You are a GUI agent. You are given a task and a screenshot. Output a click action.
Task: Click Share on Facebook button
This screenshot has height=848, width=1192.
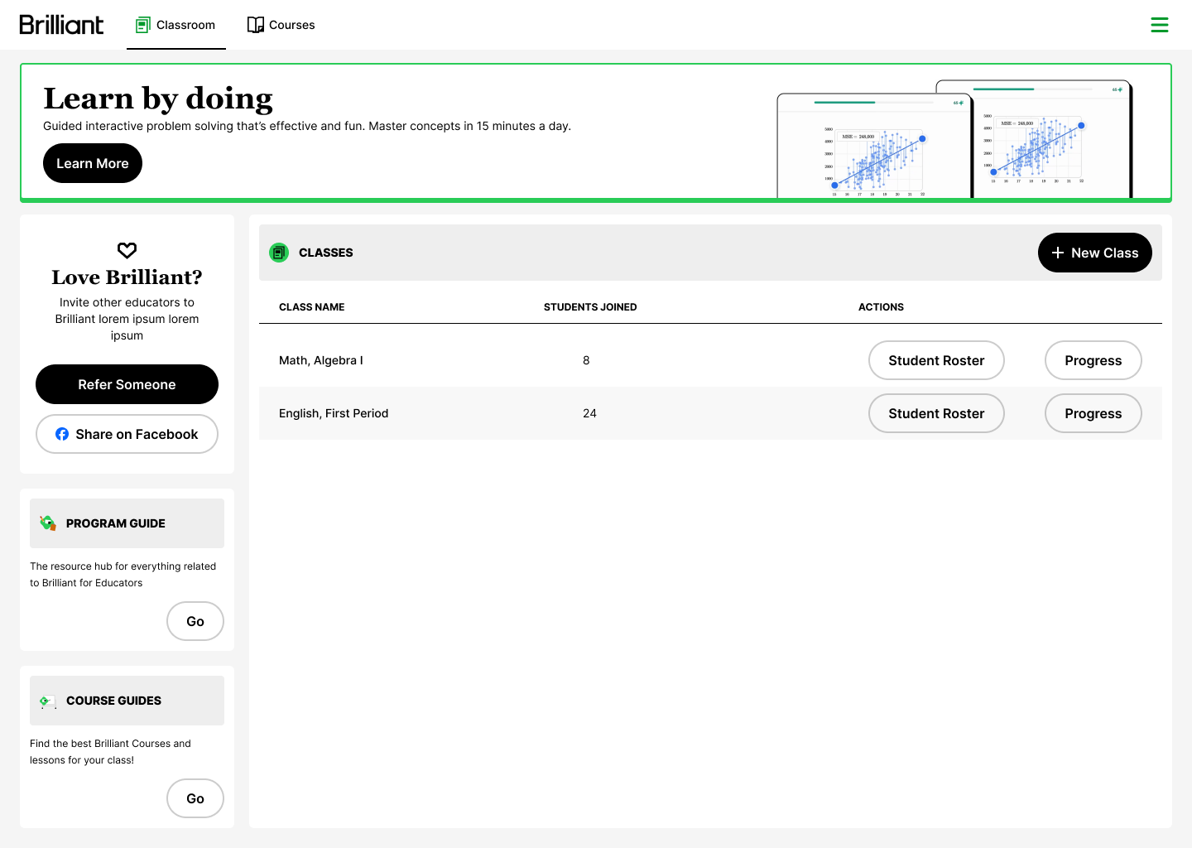click(x=127, y=434)
